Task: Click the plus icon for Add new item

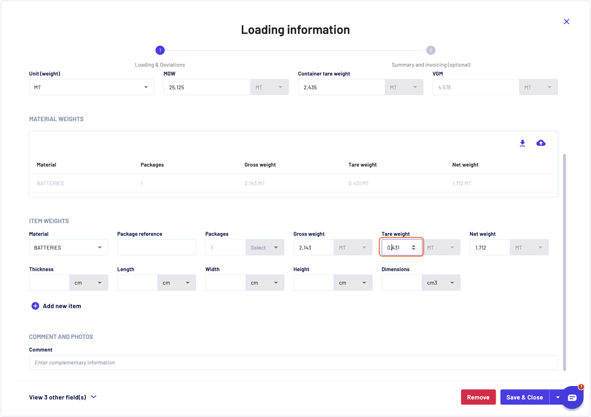Action: 35,306
